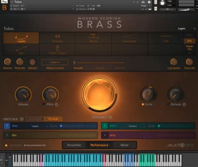This screenshot has width=198, height=167.
Task: Switch to the Performance tab
Action: point(99,145)
